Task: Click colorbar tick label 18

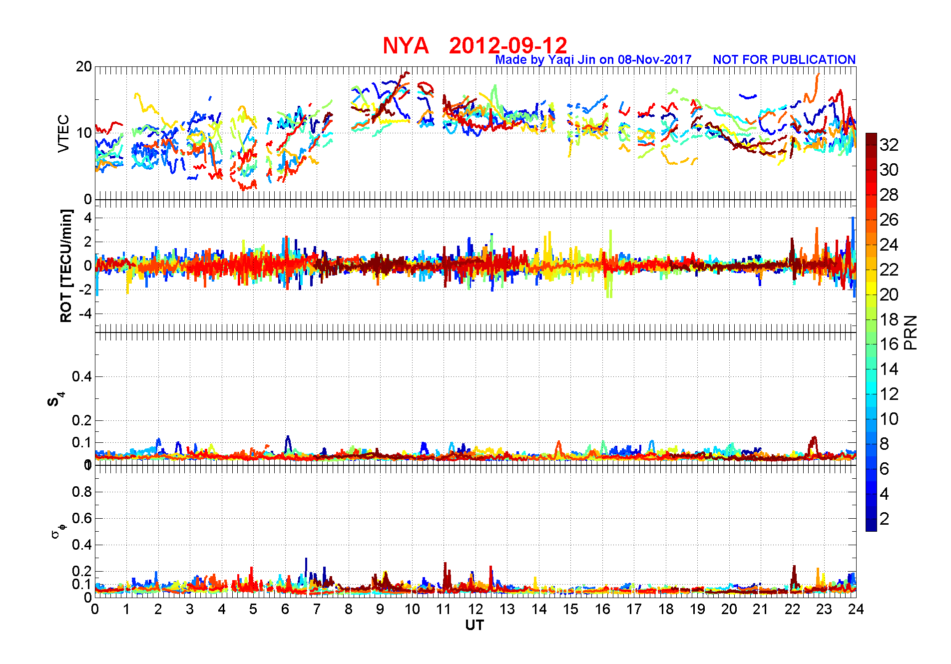Action: click(x=889, y=320)
